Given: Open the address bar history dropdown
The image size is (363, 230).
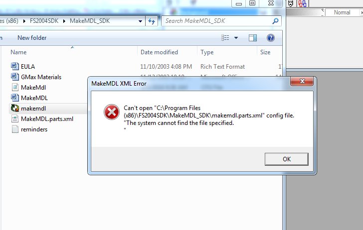Looking at the screenshot, I should (140, 21).
